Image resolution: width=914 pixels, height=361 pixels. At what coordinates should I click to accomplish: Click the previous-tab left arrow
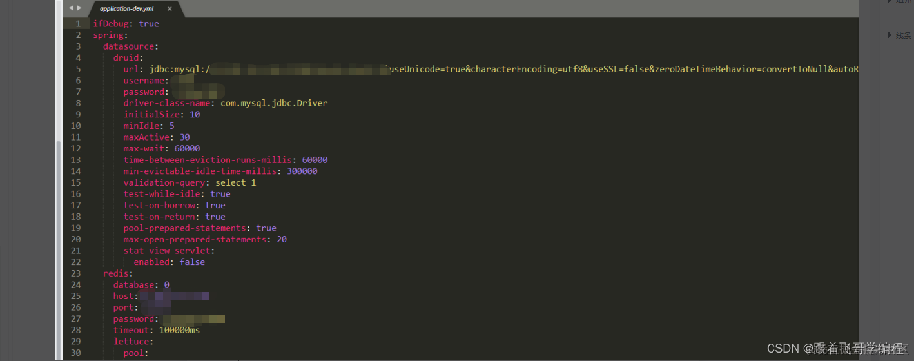[72, 8]
